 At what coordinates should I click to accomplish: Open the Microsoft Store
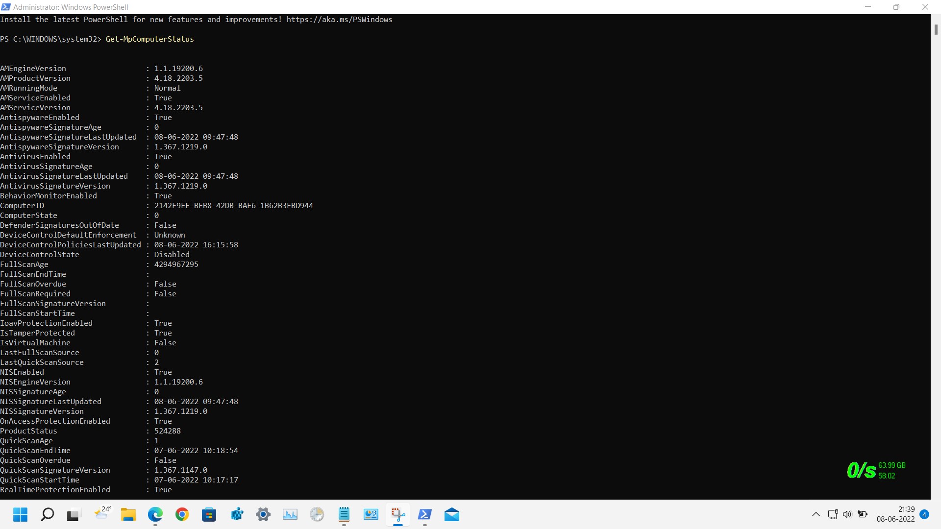point(209,515)
